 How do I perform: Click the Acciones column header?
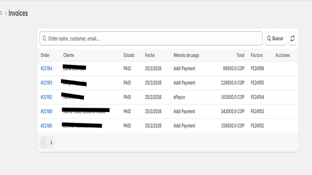[x=283, y=55]
